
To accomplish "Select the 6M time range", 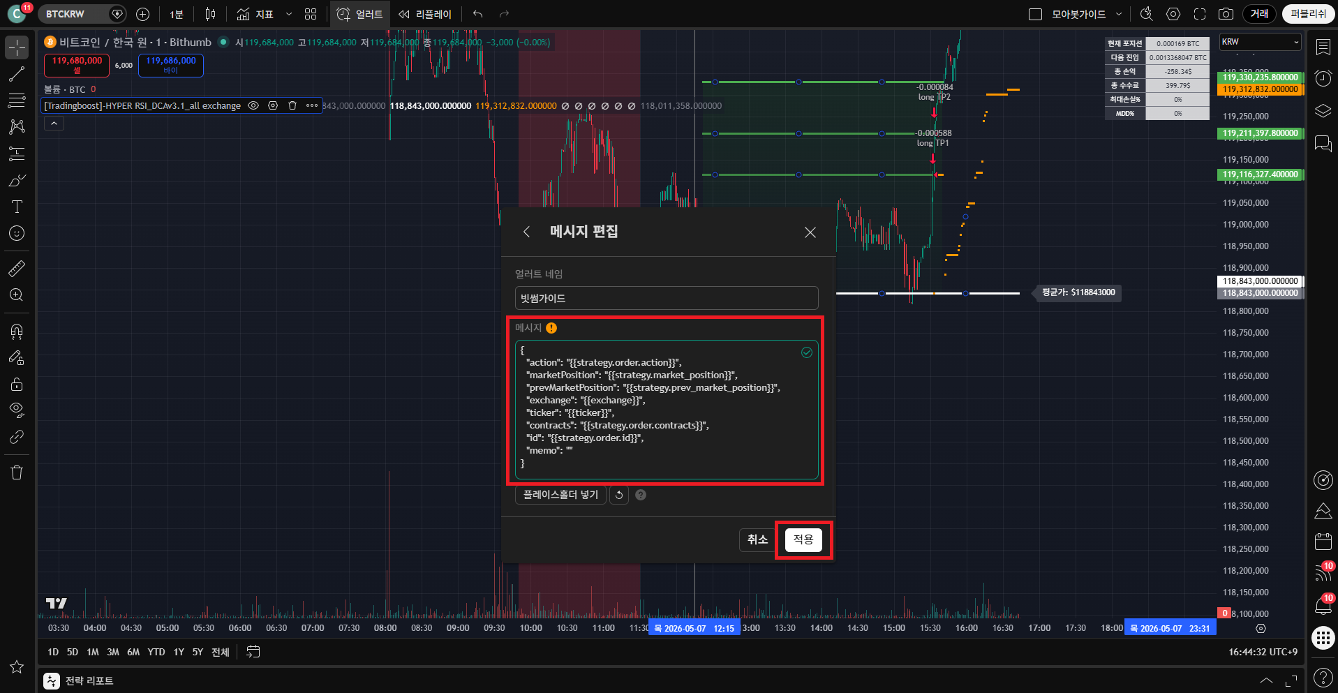I will pyautogui.click(x=133, y=652).
